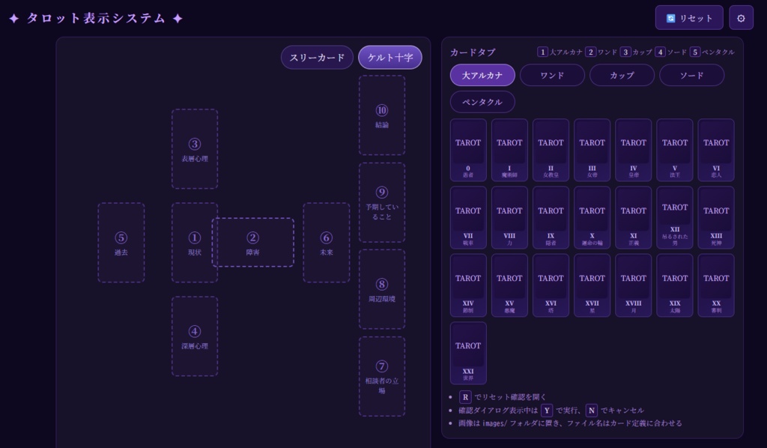The image size is (767, 448).
Task: Click the リセット reset button
Action: tap(690, 17)
